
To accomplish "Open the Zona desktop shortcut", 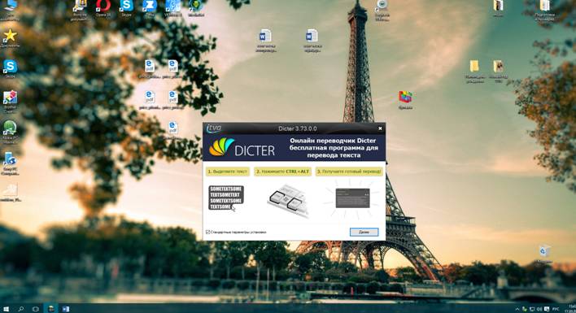I will 150,7.
